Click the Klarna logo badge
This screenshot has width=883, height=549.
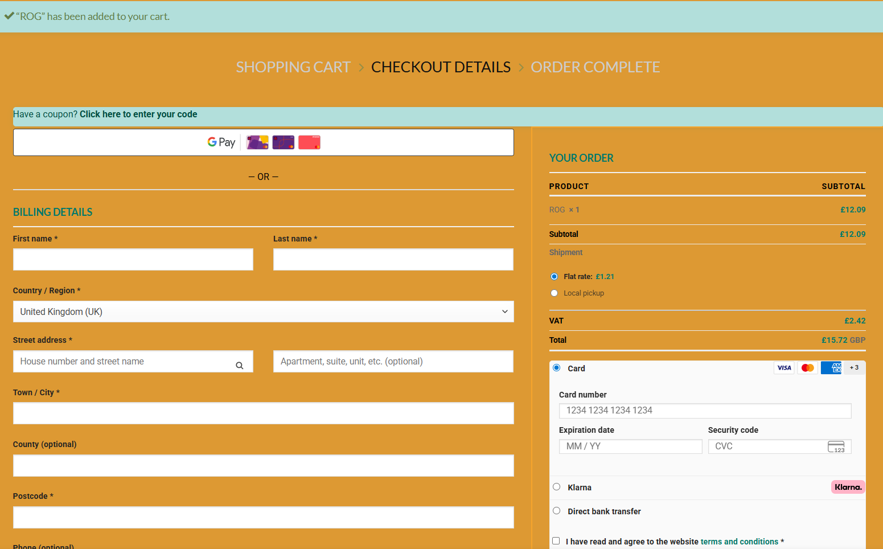848,487
